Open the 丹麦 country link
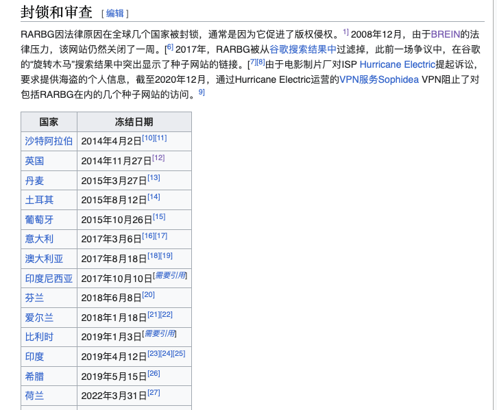This screenshot has height=410, width=497. [x=34, y=181]
